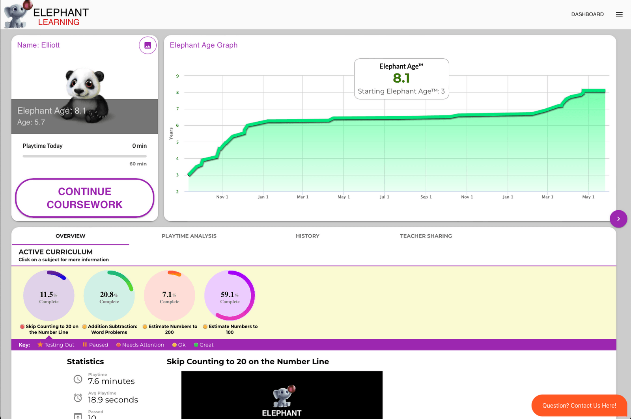Image resolution: width=631 pixels, height=419 pixels.
Task: Open the hamburger menu icon
Action: pyautogui.click(x=619, y=14)
